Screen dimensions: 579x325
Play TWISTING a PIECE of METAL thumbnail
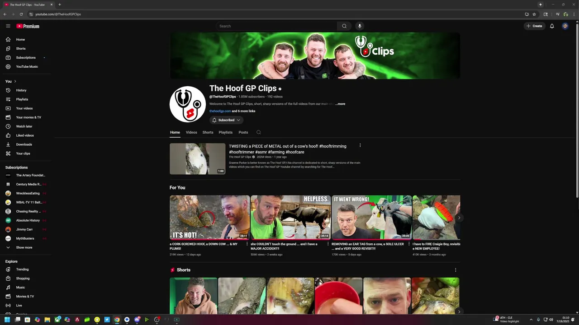[197, 159]
